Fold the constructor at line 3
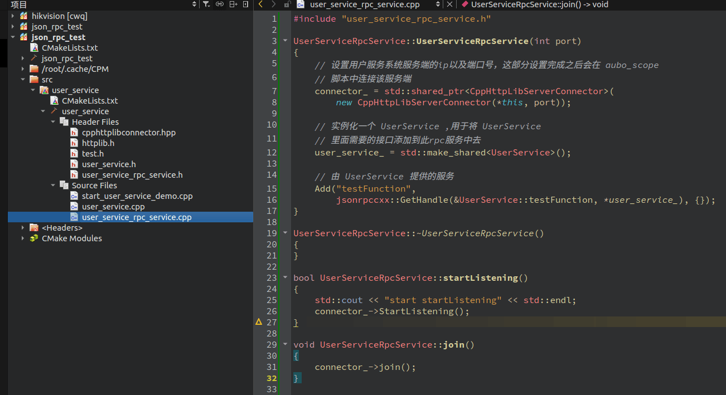The width and height of the screenshot is (726, 395). coord(285,41)
